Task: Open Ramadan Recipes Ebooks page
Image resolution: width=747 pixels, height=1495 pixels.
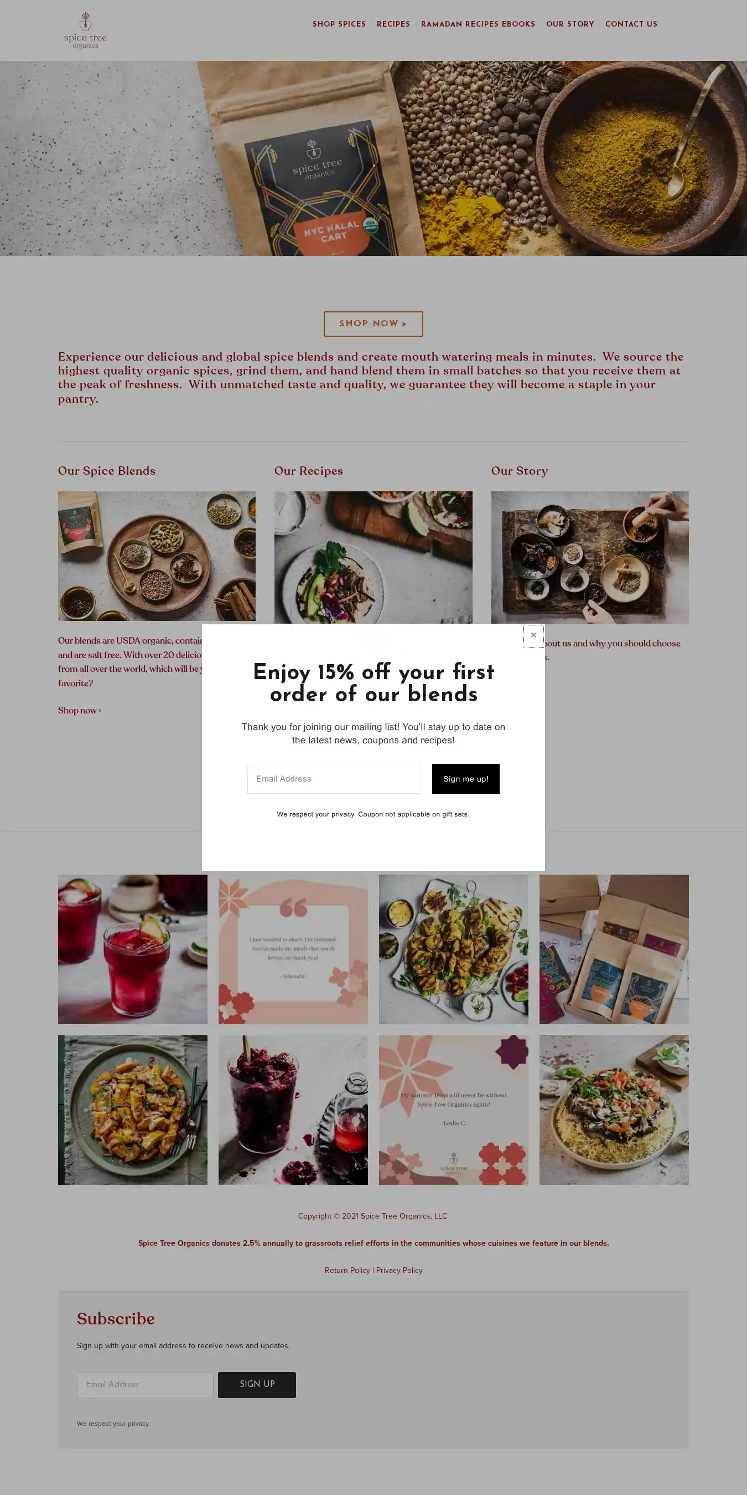Action: pos(478,24)
